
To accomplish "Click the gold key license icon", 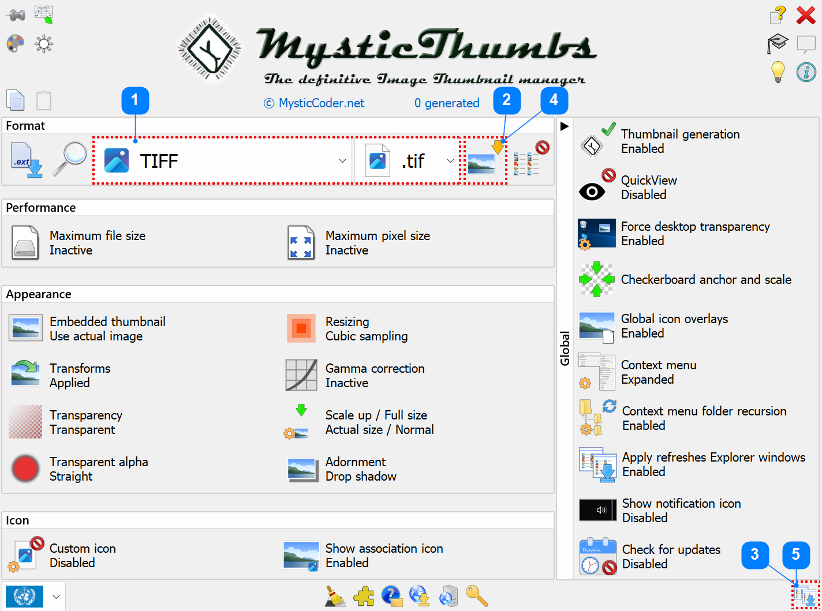I will [477, 596].
